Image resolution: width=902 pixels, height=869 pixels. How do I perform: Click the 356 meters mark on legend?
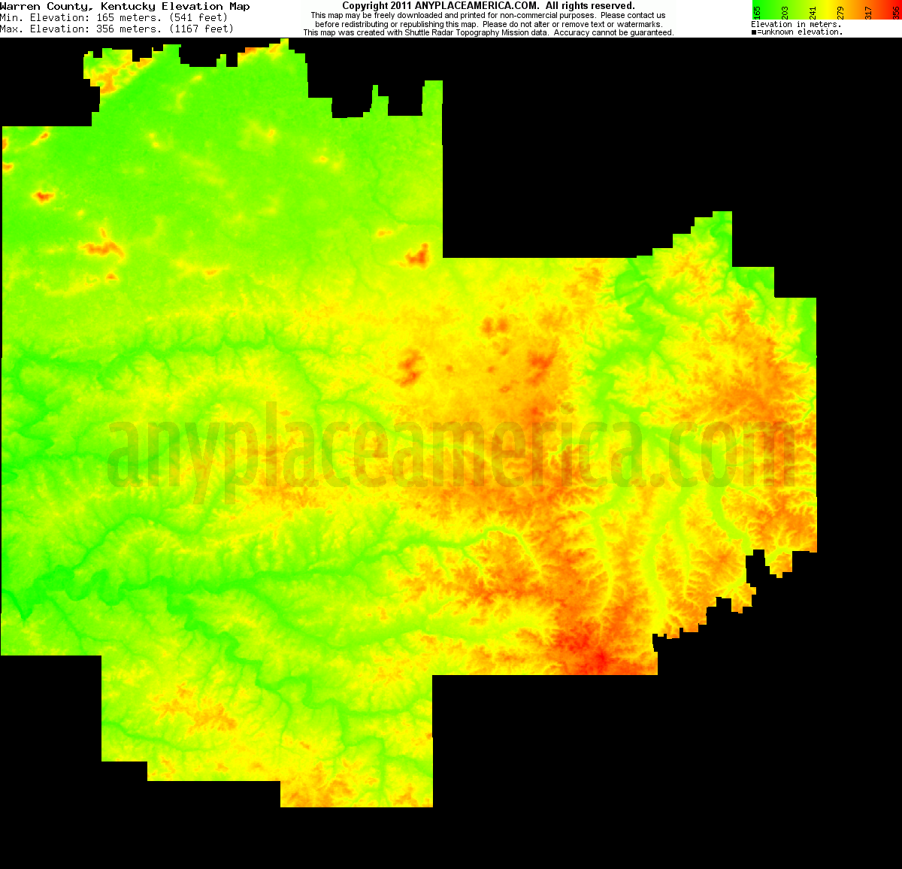tap(896, 11)
